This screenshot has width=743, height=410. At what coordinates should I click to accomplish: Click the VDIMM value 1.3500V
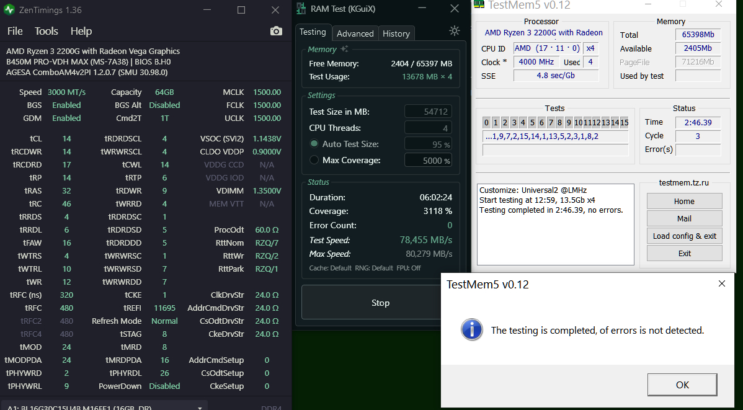pyautogui.click(x=267, y=190)
